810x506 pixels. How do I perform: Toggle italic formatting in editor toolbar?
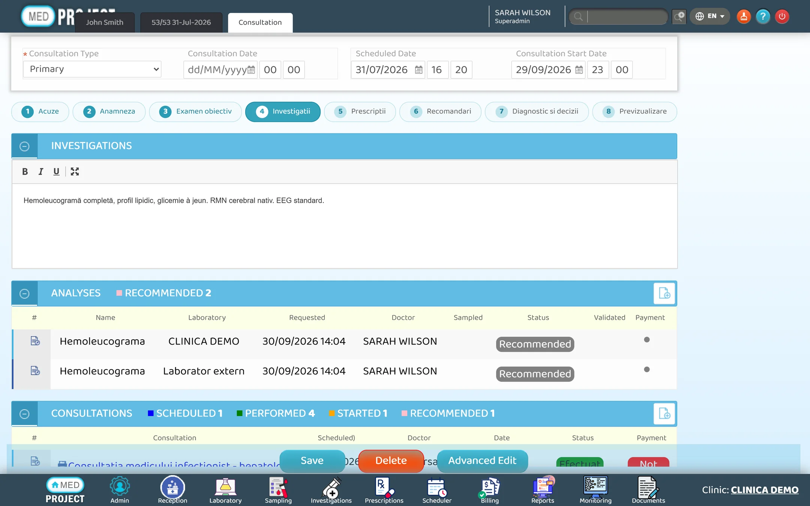40,172
